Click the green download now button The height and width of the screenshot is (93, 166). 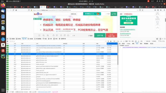point(100,36)
